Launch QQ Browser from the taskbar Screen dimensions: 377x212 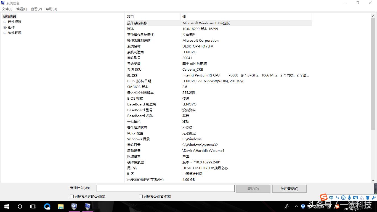click(x=47, y=206)
